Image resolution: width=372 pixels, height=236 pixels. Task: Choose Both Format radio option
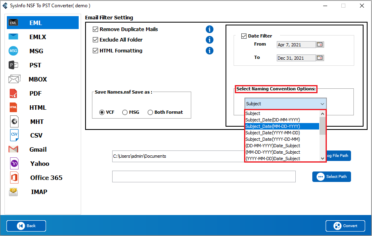pos(150,112)
